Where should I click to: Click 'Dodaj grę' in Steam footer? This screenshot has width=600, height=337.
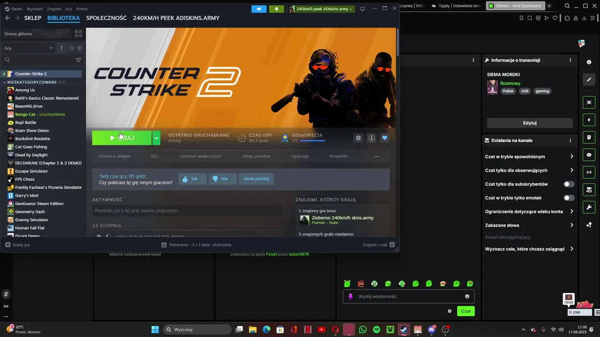point(17,245)
